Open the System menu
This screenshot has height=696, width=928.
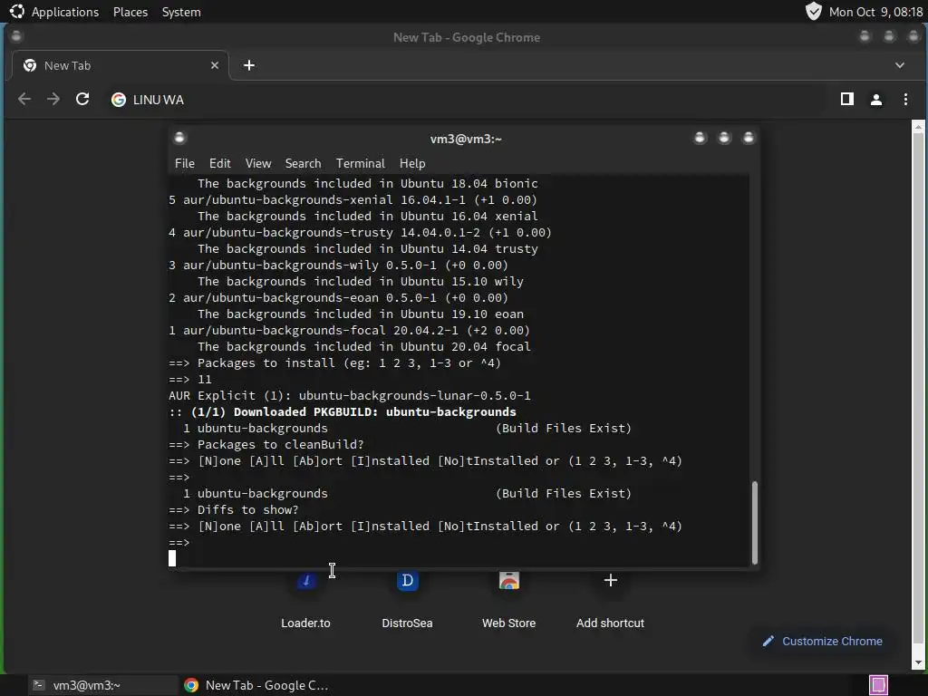181,12
